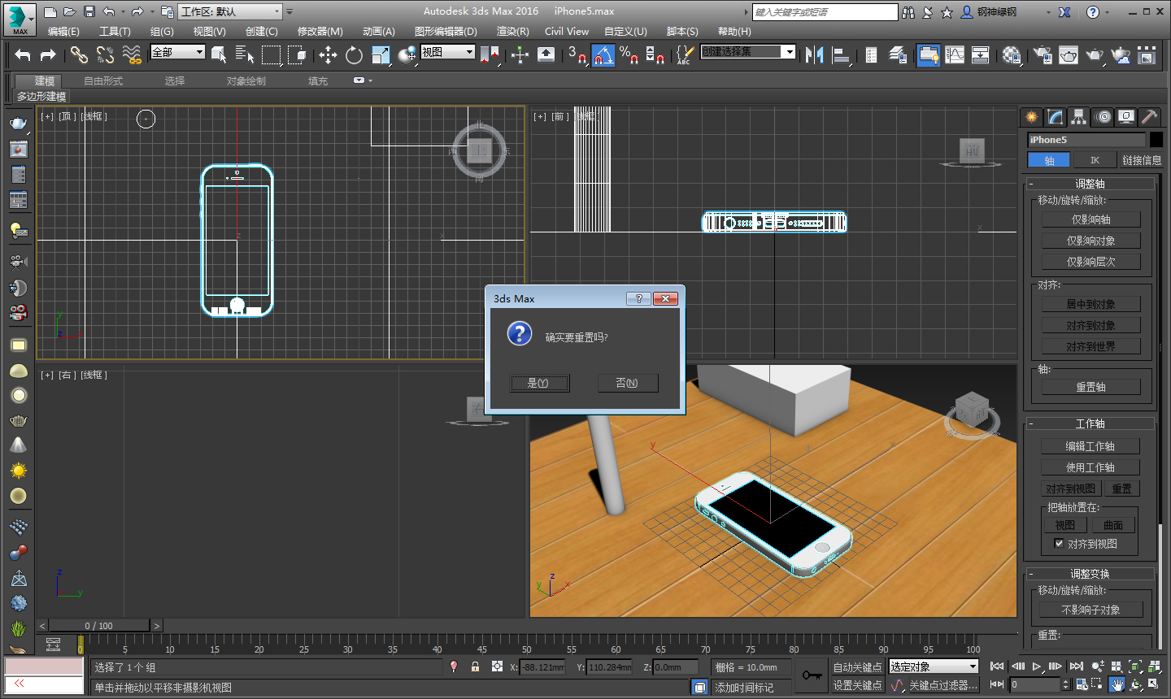Create a new scene from quick access toolbar
The height and width of the screenshot is (699, 1171).
50,11
